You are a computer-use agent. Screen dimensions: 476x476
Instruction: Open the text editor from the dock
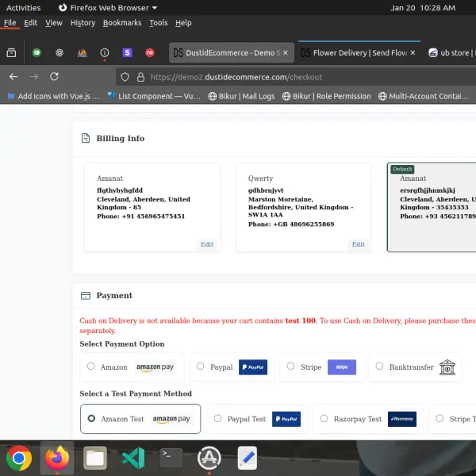247,458
